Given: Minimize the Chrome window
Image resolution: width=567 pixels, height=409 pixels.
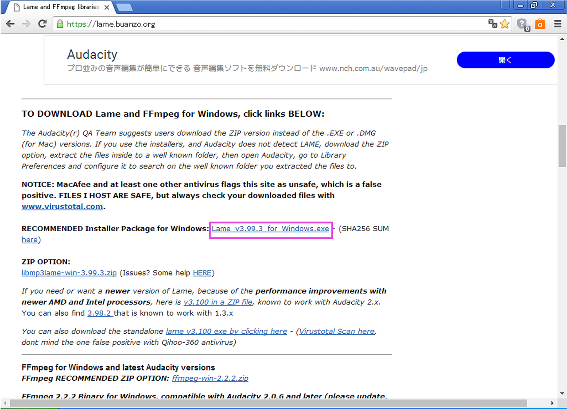Looking at the screenshot, I should tap(520, 5).
